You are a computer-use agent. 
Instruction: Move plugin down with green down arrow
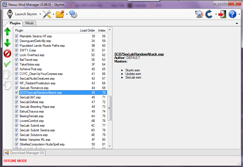(x=7, y=43)
